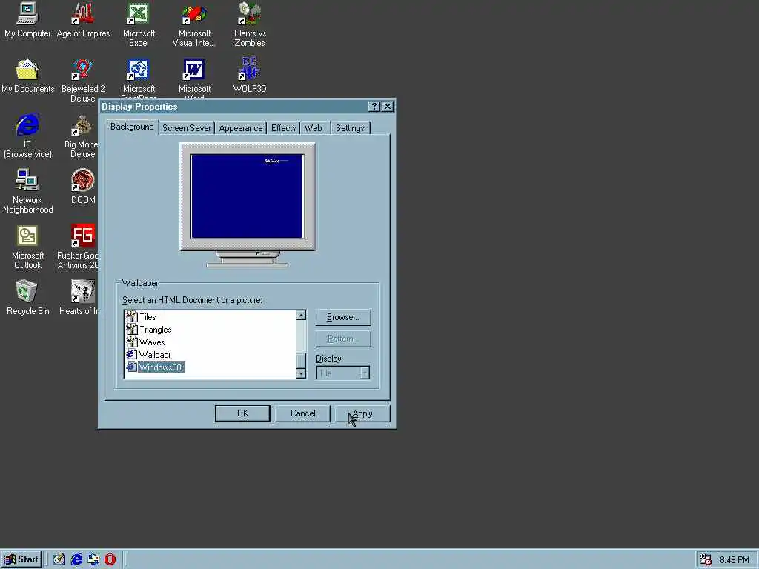Open the Effects tab
Image resolution: width=759 pixels, height=569 pixels.
[283, 128]
